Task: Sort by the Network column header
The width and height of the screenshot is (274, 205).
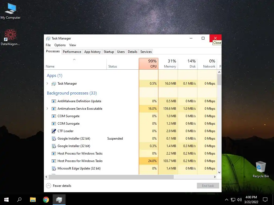Action: (x=207, y=64)
